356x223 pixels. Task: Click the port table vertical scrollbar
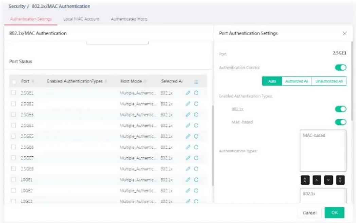(x=213, y=145)
